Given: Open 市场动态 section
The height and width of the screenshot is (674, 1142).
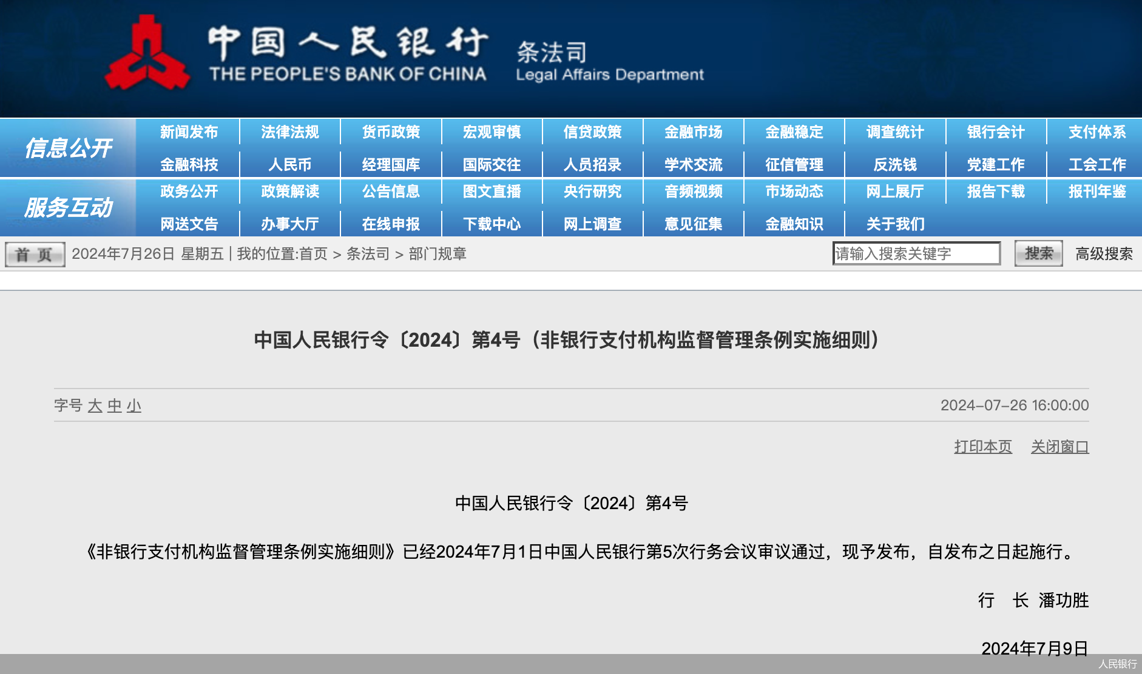Looking at the screenshot, I should (794, 192).
